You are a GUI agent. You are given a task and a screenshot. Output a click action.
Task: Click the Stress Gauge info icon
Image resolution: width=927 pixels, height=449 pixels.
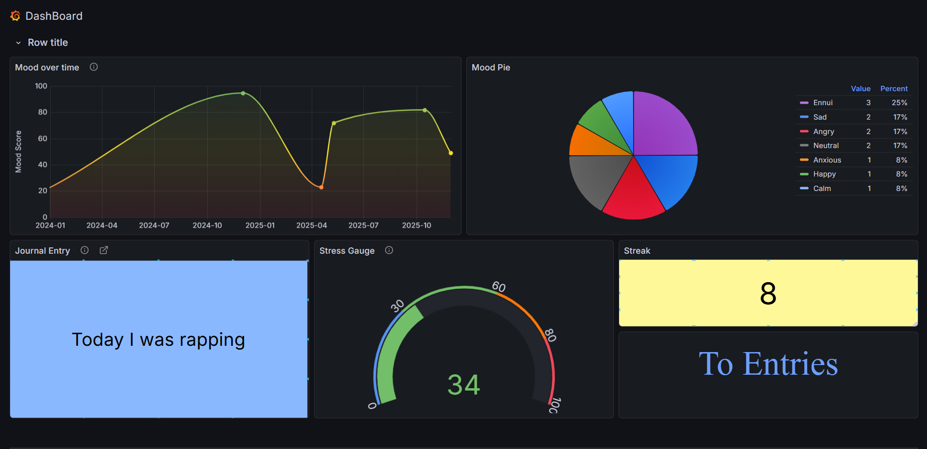389,250
